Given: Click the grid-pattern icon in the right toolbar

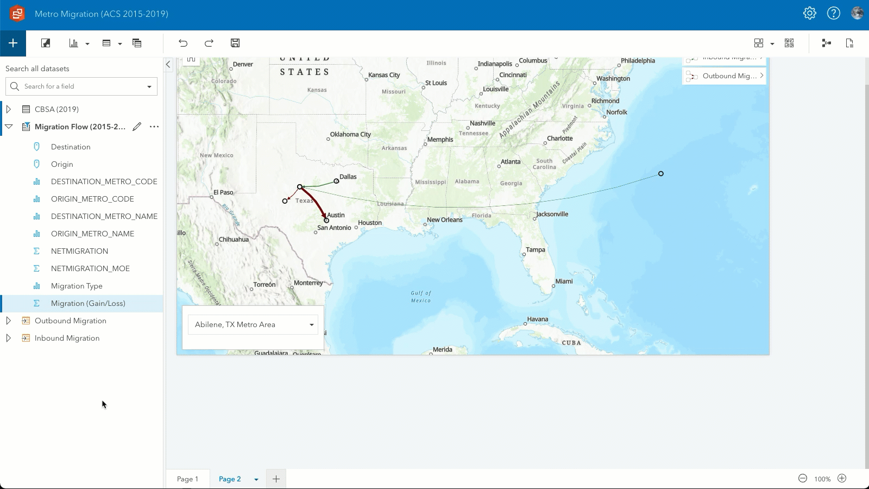Looking at the screenshot, I should point(789,43).
